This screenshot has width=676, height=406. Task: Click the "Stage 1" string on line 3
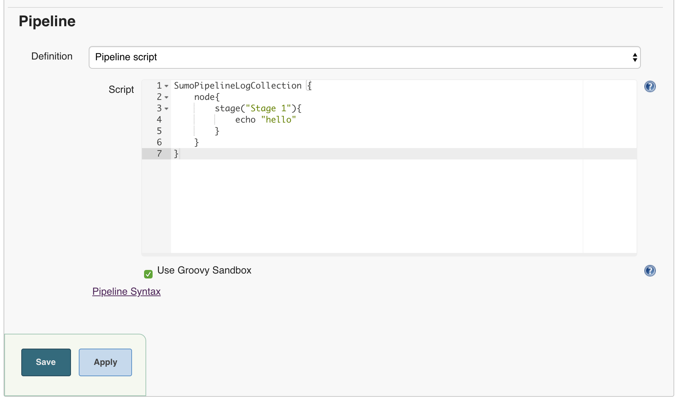click(x=268, y=108)
